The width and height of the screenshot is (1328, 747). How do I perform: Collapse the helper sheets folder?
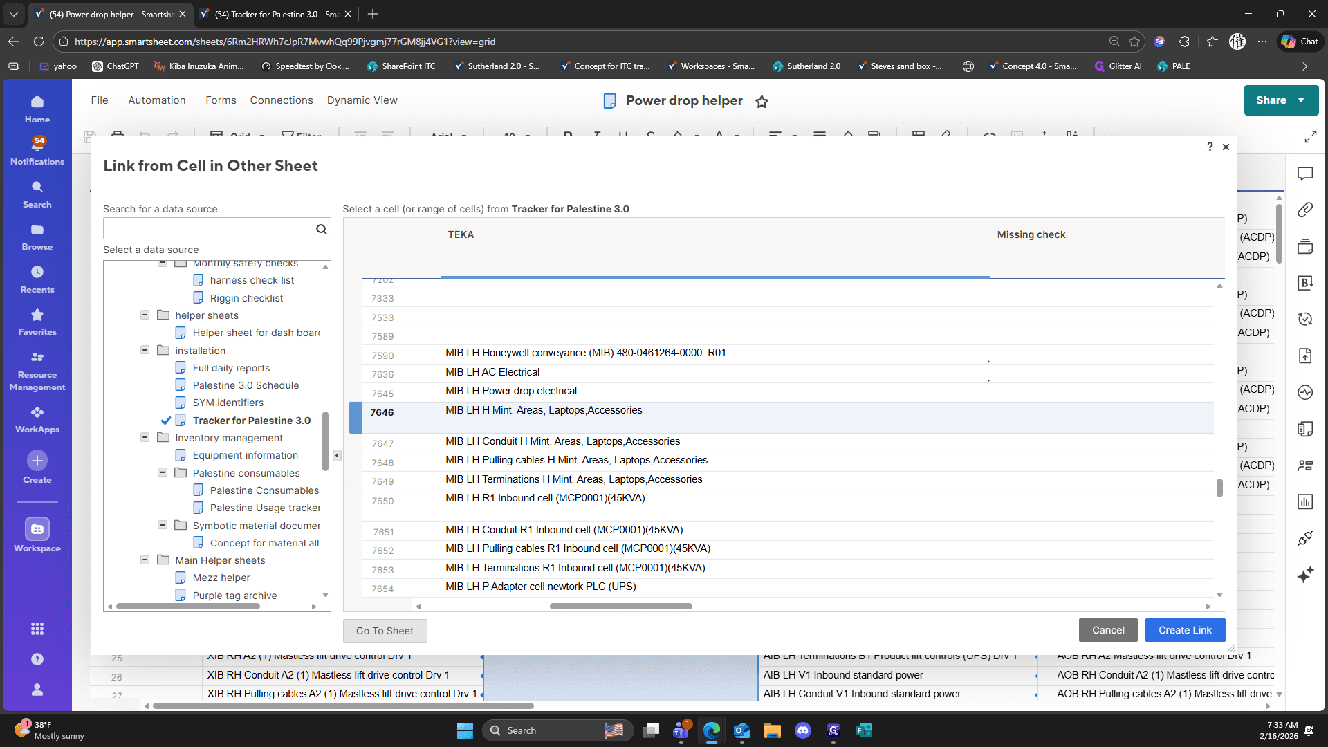[145, 315]
